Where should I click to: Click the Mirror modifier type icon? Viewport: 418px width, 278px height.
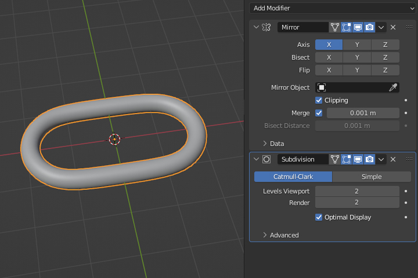coord(266,27)
